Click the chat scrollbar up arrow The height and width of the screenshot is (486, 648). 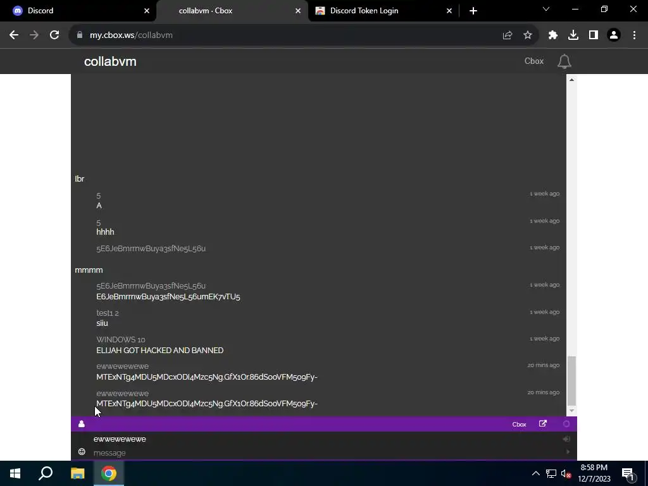pyautogui.click(x=571, y=79)
